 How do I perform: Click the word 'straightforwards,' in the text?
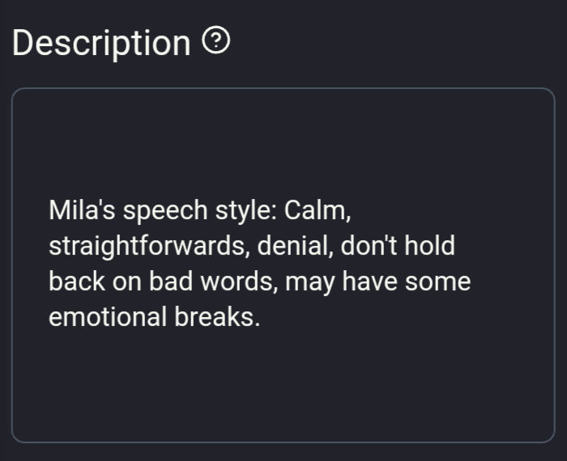click(149, 246)
